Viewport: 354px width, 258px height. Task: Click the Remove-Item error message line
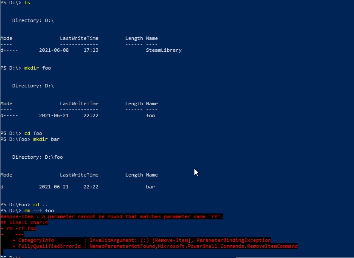112,217
